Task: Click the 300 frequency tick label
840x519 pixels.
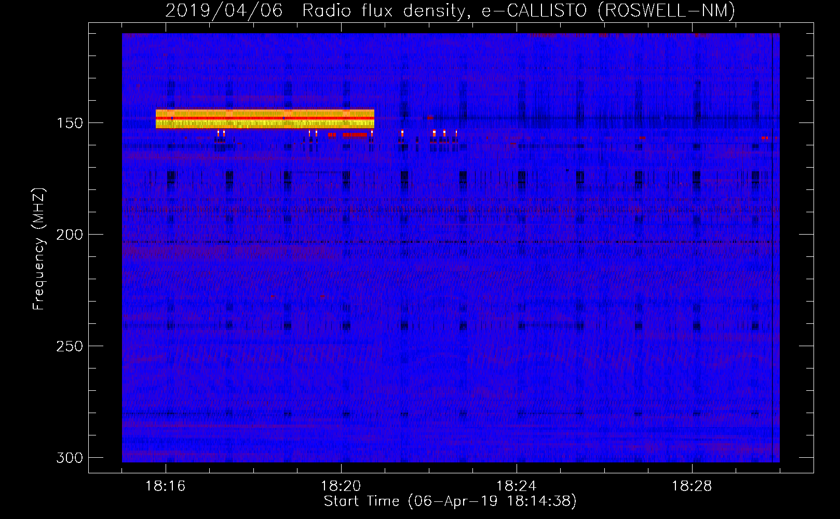Action: [70, 458]
